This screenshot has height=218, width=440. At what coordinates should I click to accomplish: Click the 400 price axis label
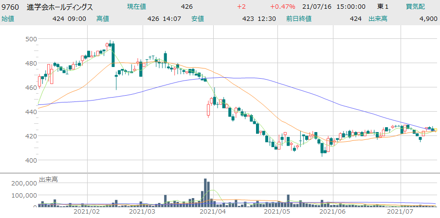[x=31, y=160]
